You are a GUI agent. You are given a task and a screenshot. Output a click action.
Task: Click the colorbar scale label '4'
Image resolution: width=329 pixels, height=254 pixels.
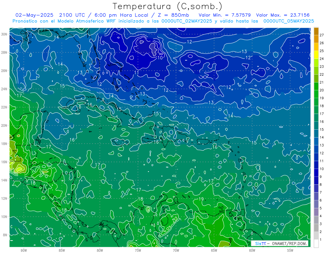click(321, 216)
